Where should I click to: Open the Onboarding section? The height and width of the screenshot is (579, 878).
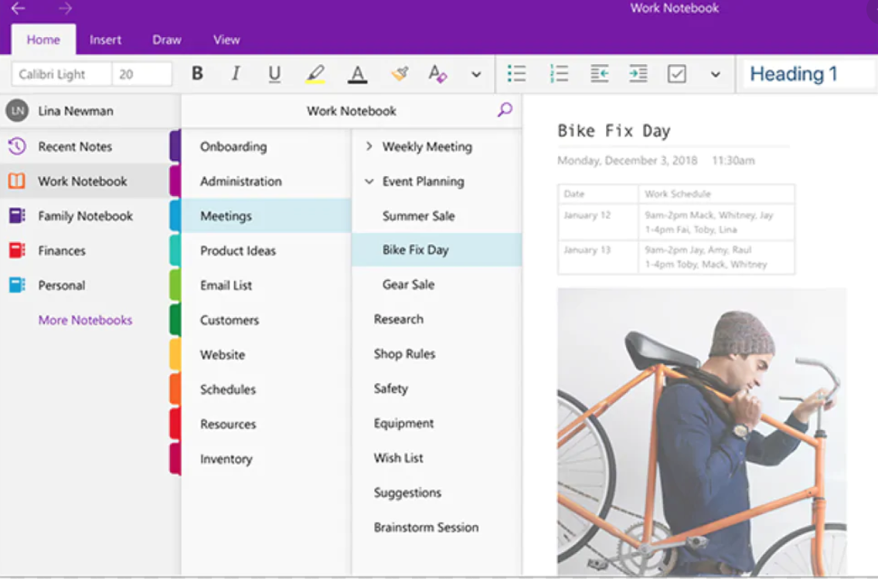pos(267,147)
